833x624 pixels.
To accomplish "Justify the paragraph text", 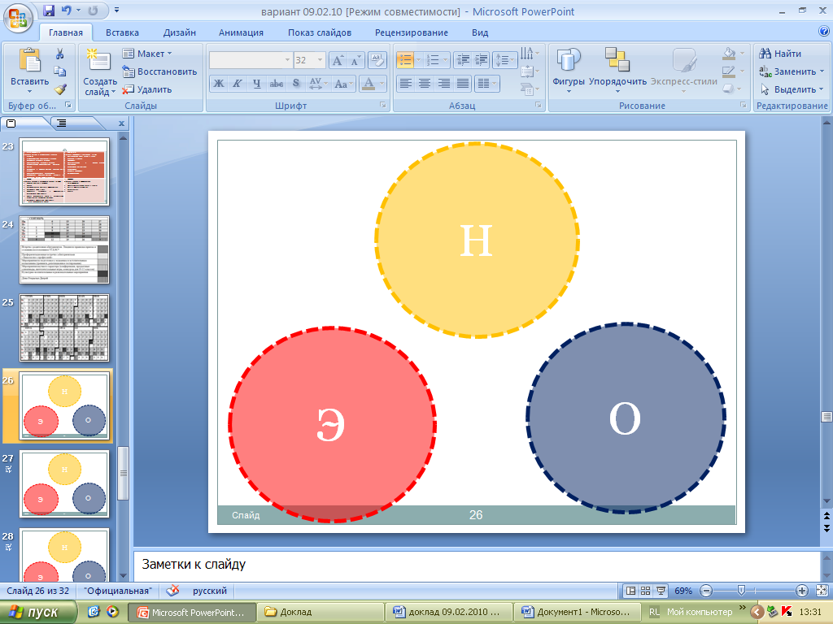I will [x=463, y=84].
